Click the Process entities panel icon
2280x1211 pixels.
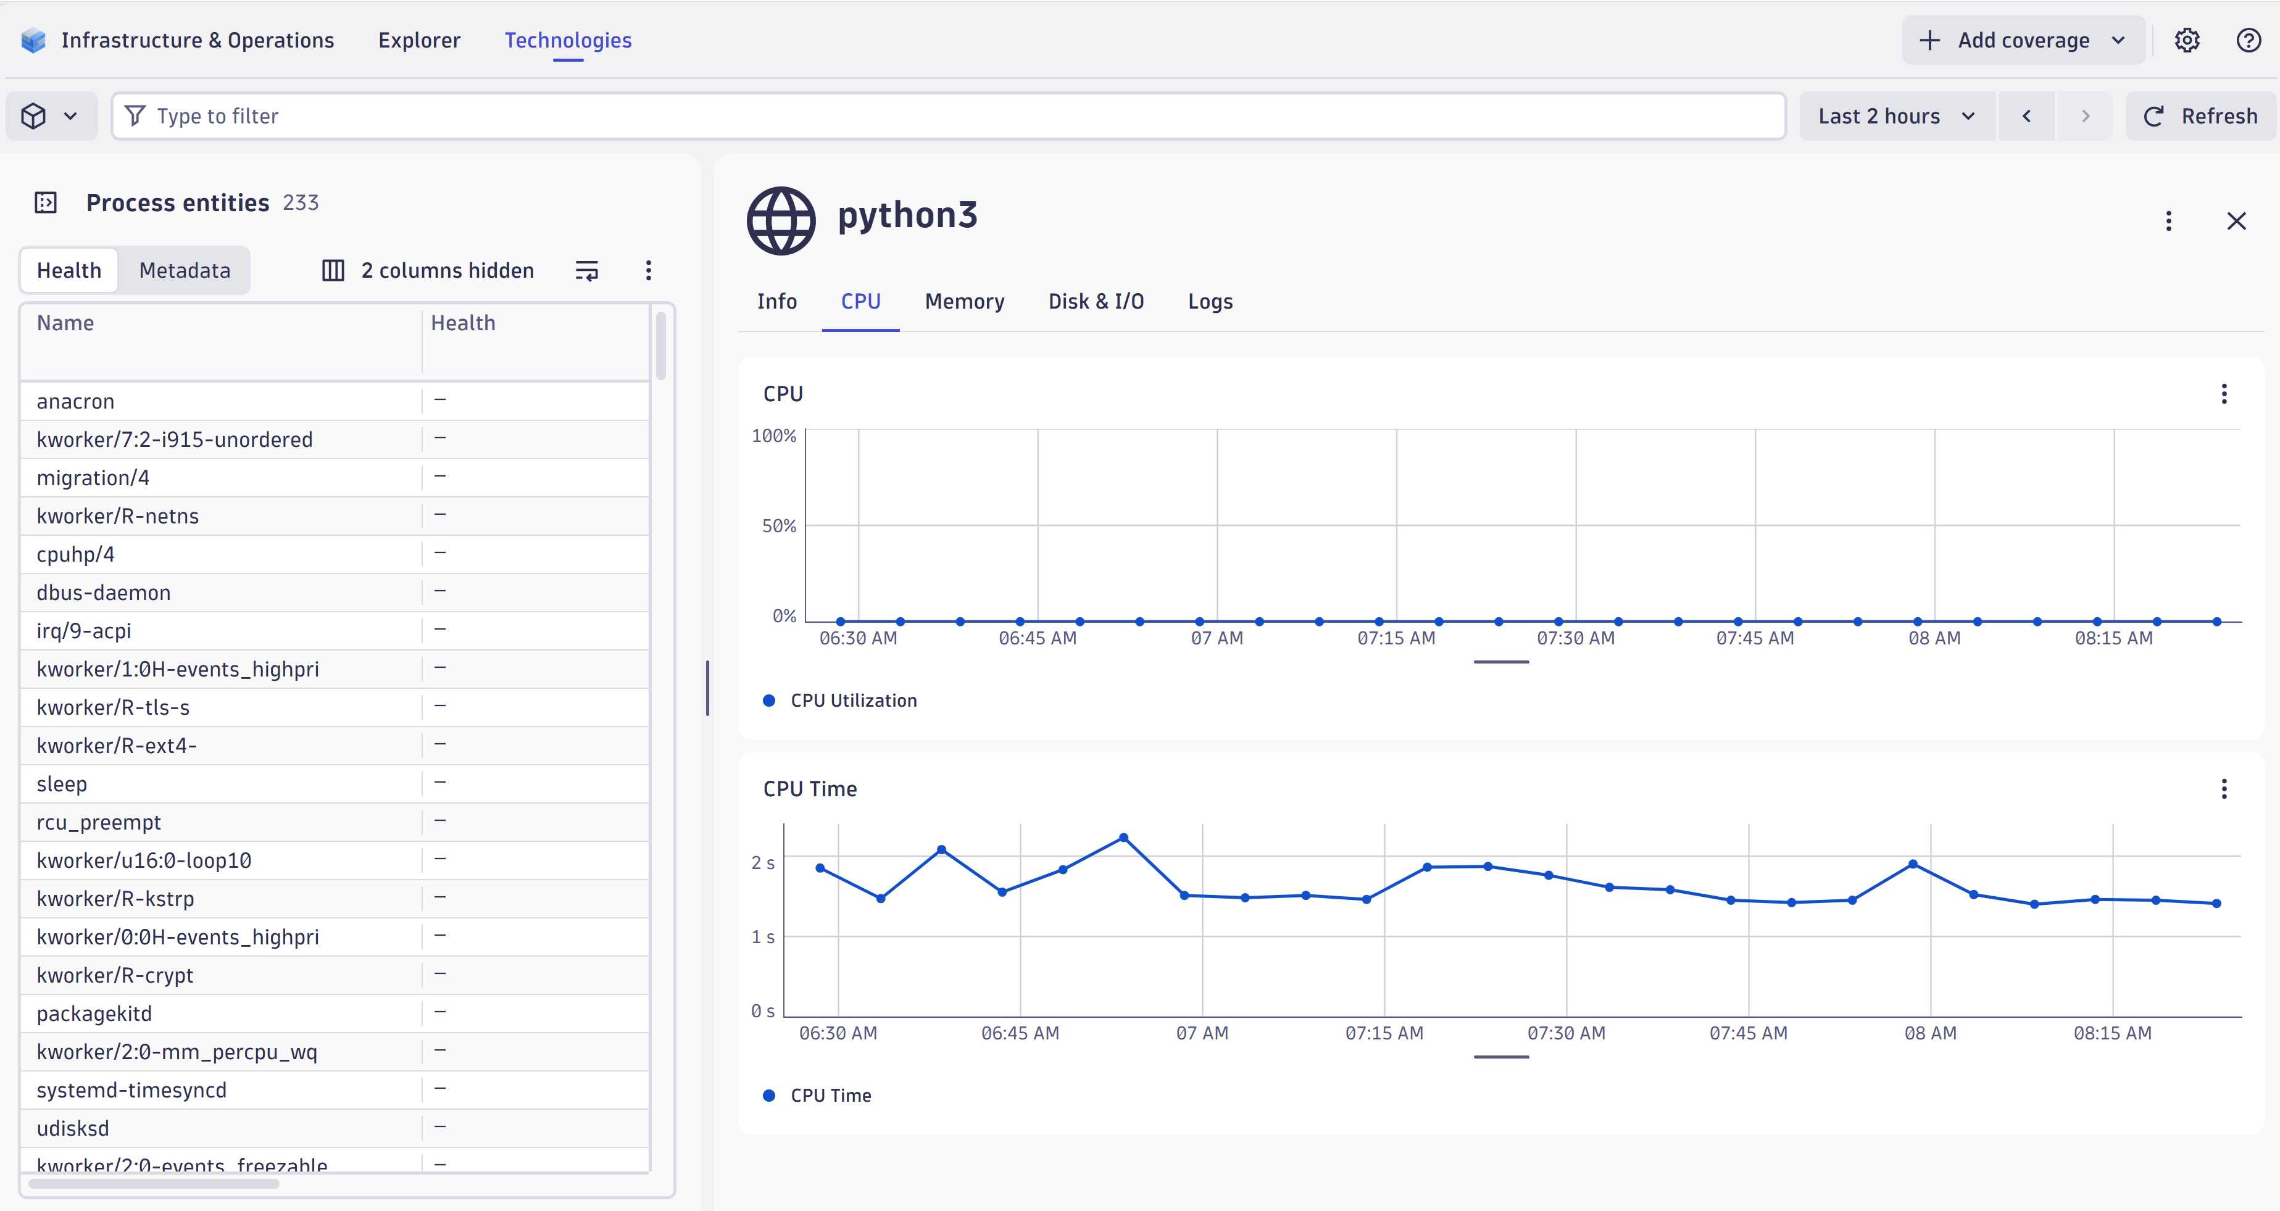[46, 202]
